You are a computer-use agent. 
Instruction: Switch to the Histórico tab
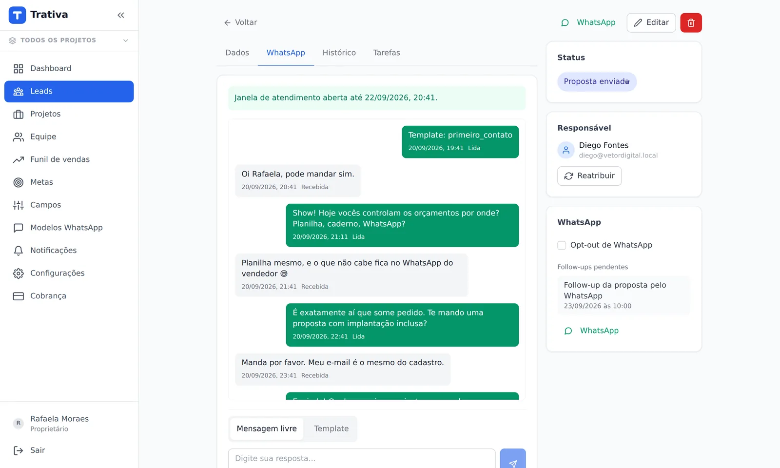[339, 53]
